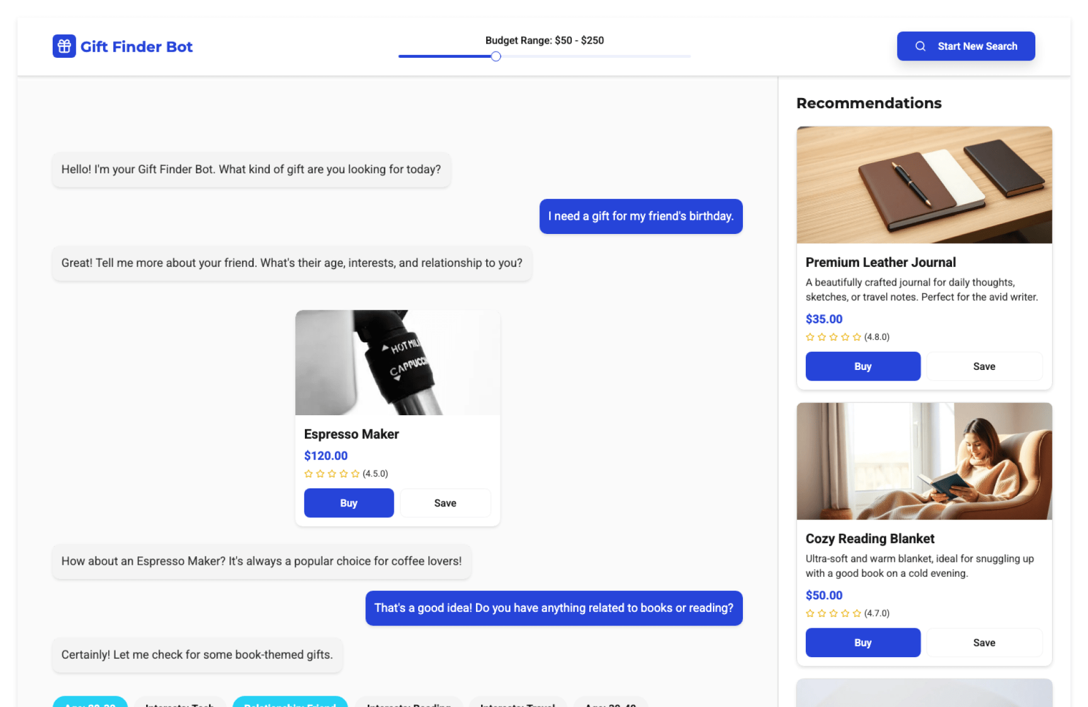
Task: Click the fifth star on Espresso Maker rating
Action: (355, 474)
